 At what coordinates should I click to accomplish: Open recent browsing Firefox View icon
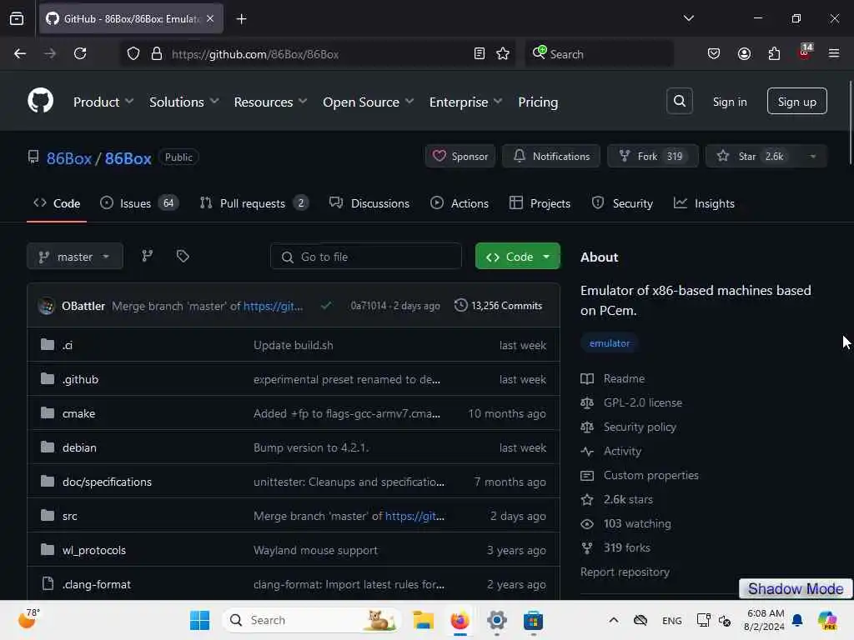coord(17,18)
